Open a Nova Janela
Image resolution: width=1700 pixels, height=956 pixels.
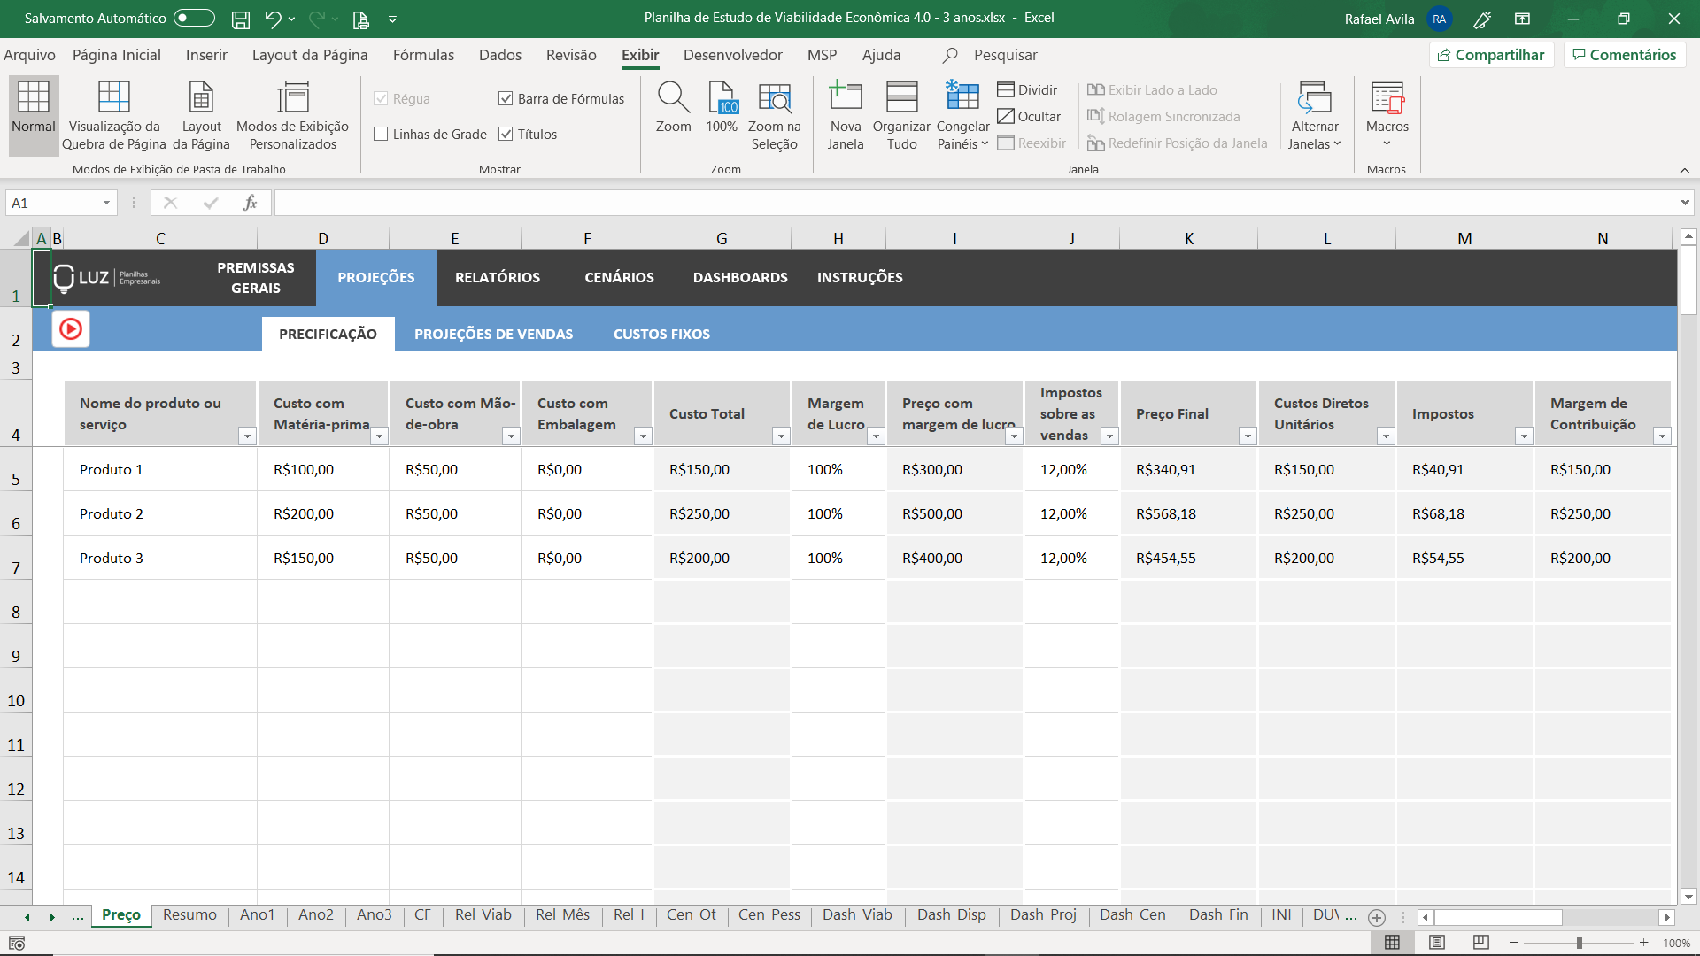845,97
